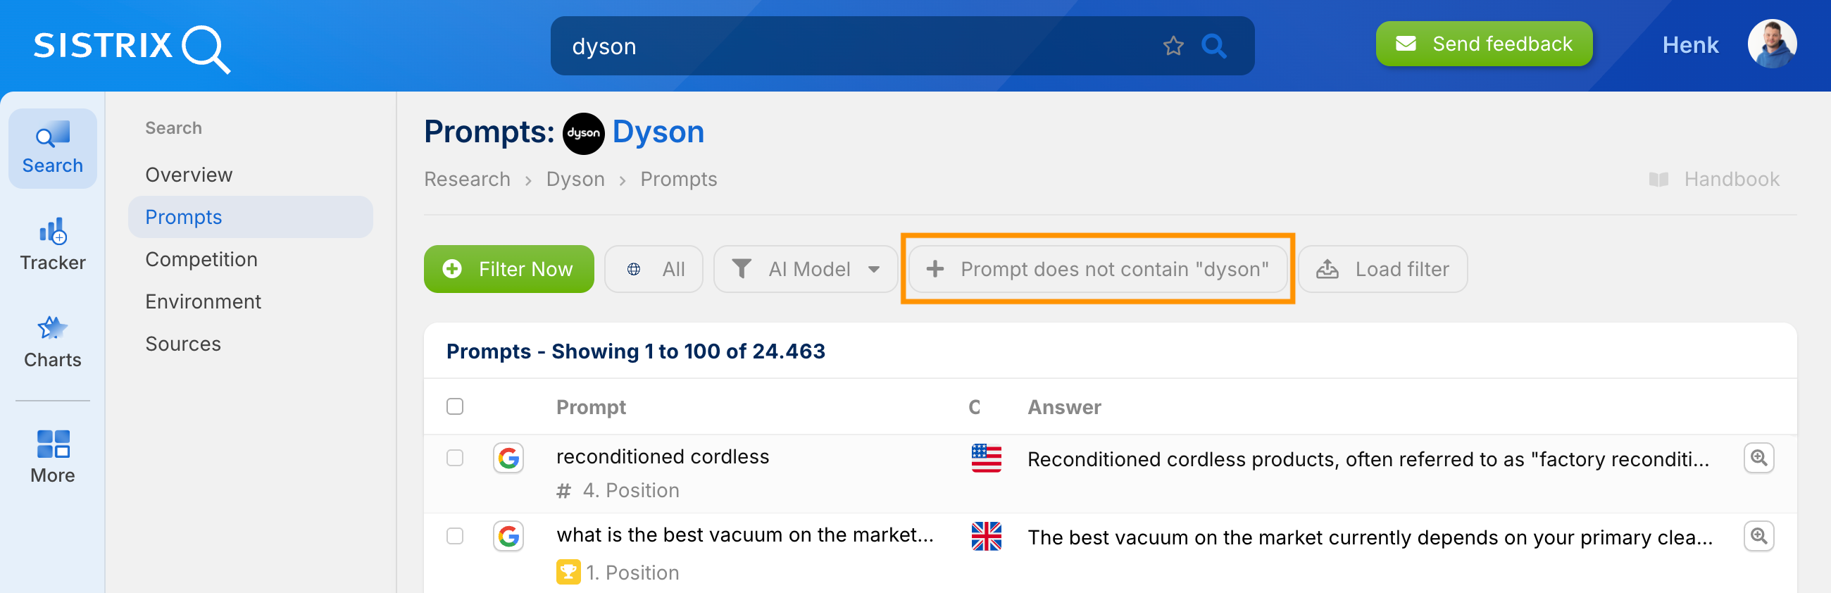Click the trophy icon at 1. Position
1831x593 pixels.
(568, 573)
